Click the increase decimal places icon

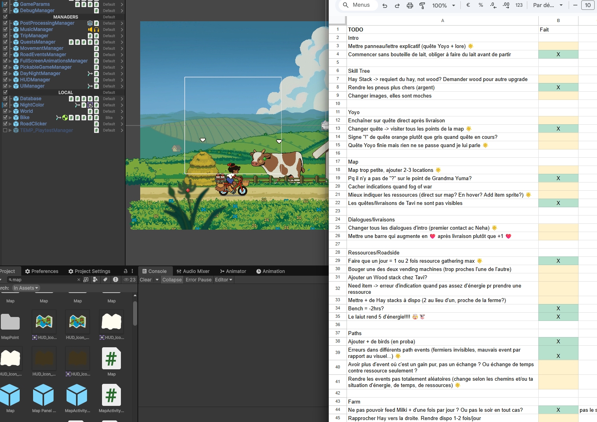coord(506,6)
